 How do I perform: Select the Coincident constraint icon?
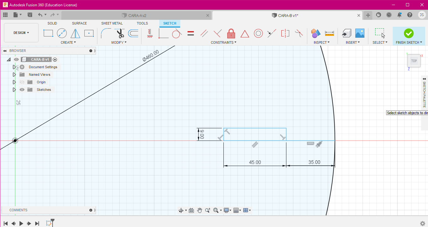[x=163, y=33]
